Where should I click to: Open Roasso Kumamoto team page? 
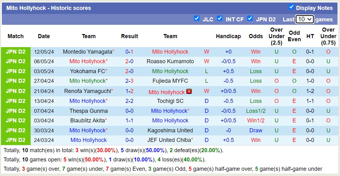point(170,61)
